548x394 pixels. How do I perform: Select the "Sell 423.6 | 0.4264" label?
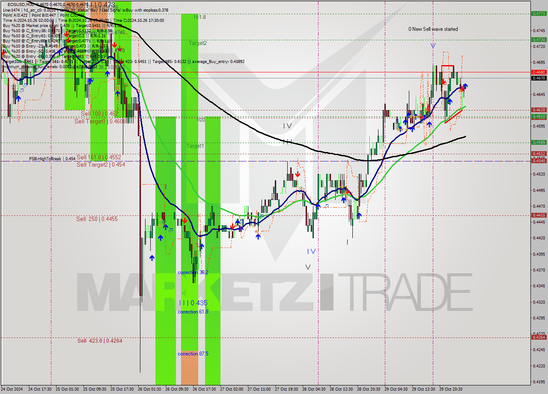(x=99, y=340)
